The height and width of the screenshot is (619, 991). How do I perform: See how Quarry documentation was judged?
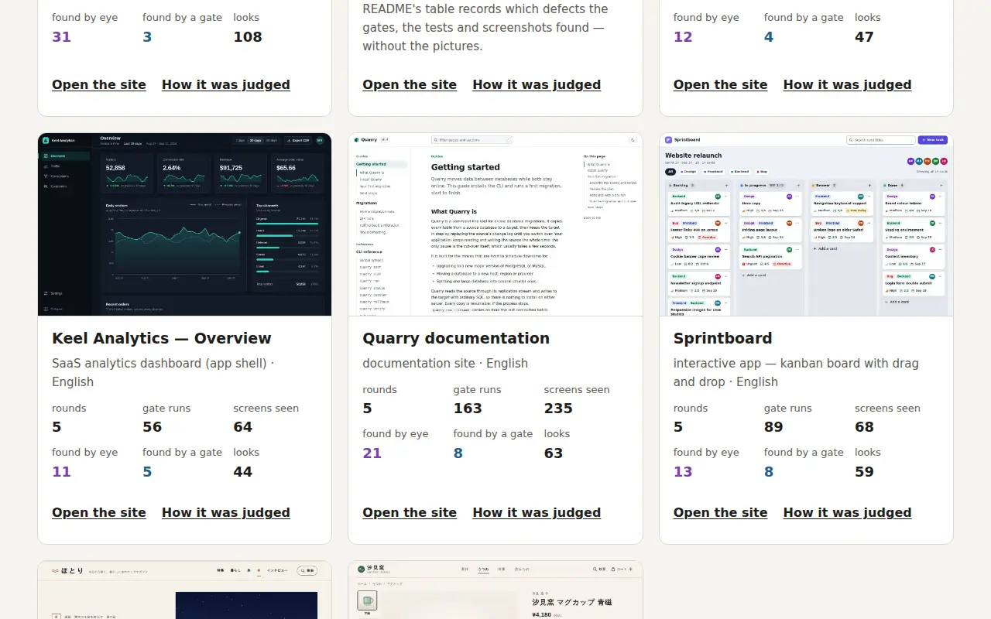pos(537,512)
